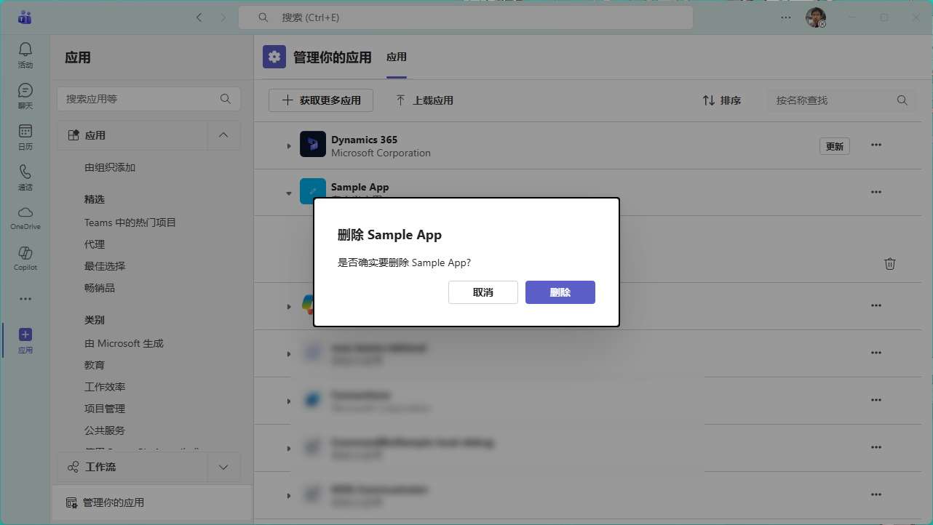Screen dimensions: 933x525
Task: Collapse the 应用 section chevron
Action: (x=224, y=135)
